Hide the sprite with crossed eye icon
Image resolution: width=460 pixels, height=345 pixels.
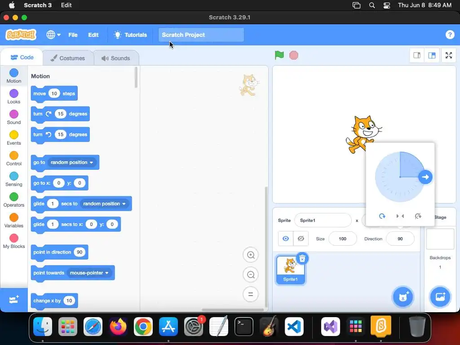click(301, 239)
